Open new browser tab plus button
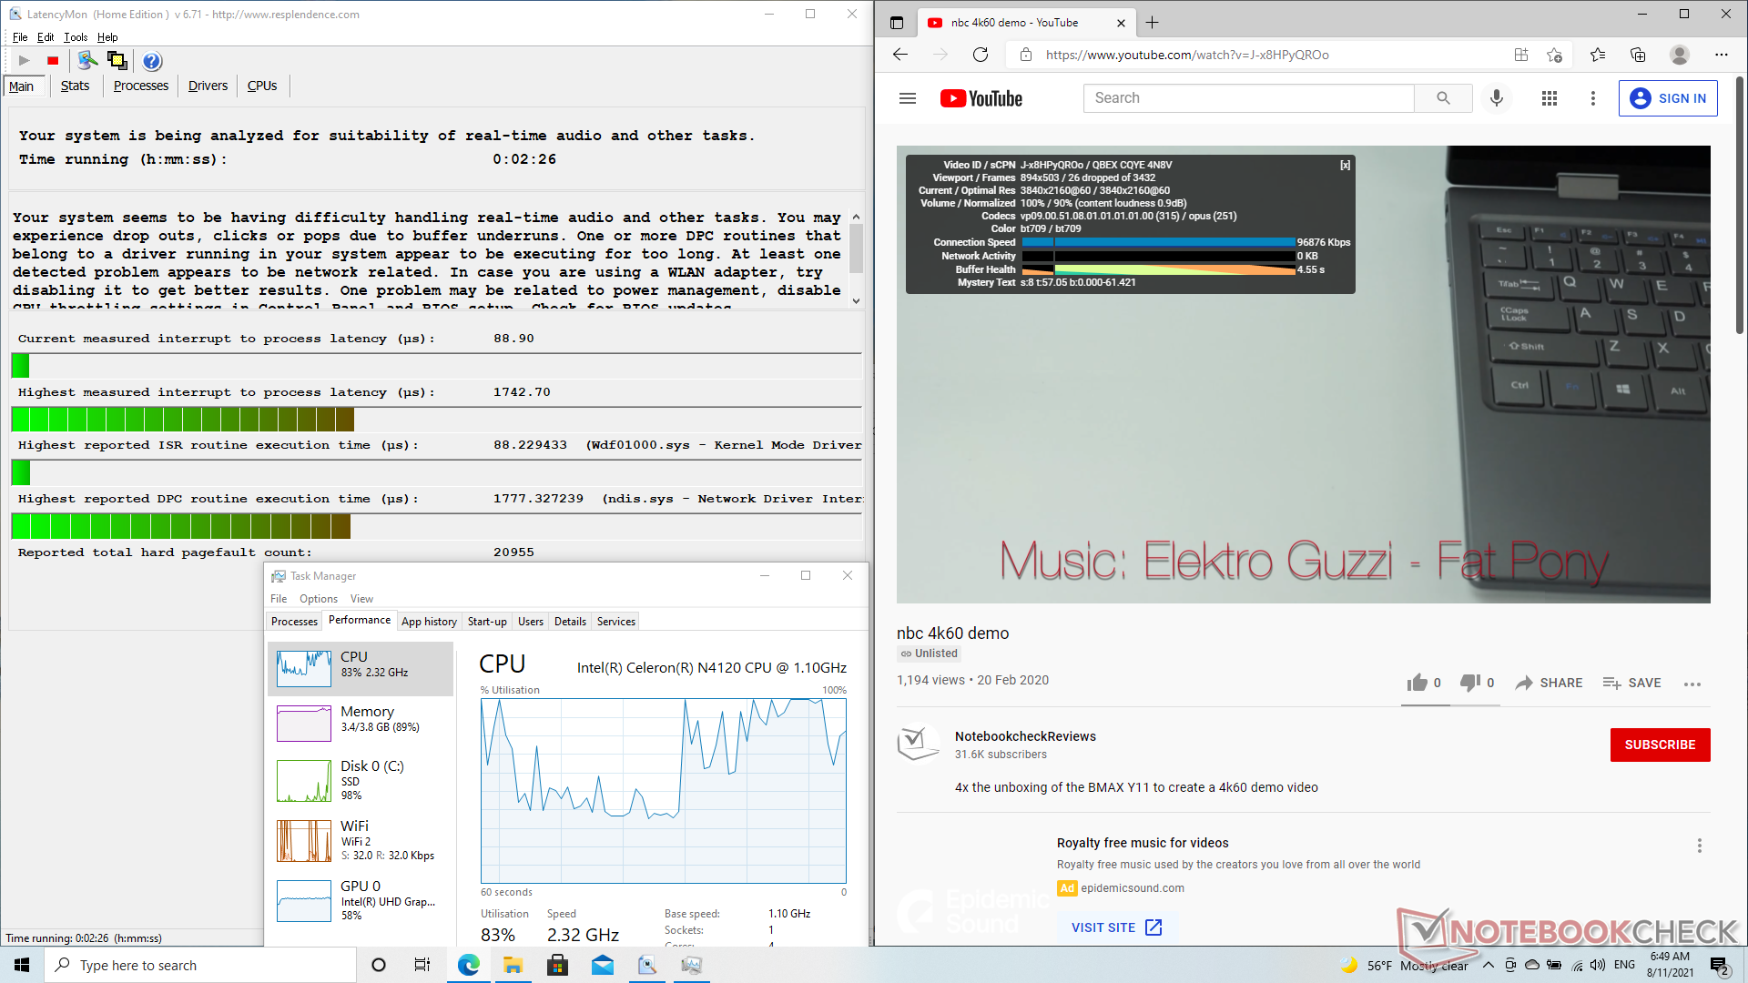This screenshot has width=1748, height=983. (x=1152, y=23)
